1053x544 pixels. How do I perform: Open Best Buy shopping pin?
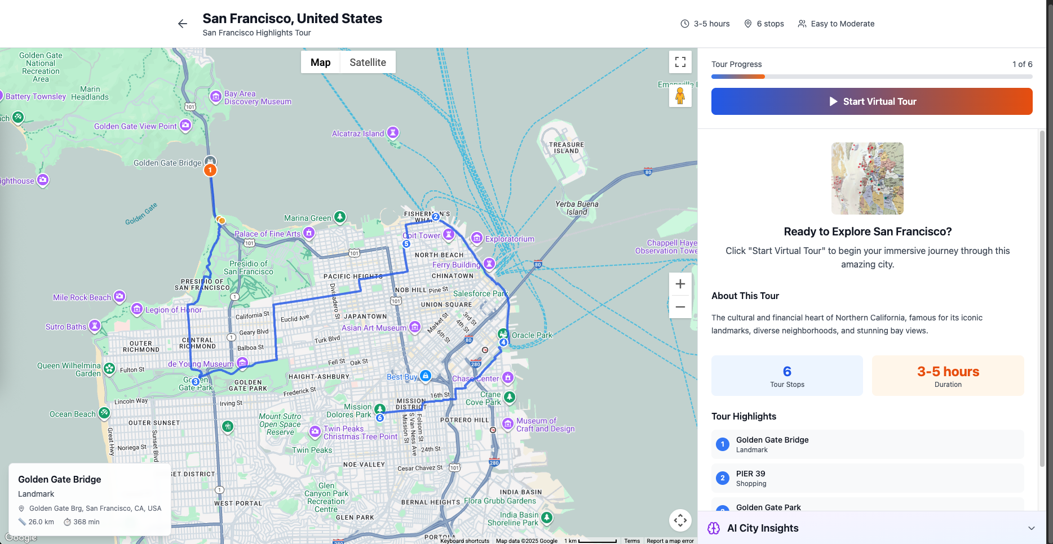point(426,376)
